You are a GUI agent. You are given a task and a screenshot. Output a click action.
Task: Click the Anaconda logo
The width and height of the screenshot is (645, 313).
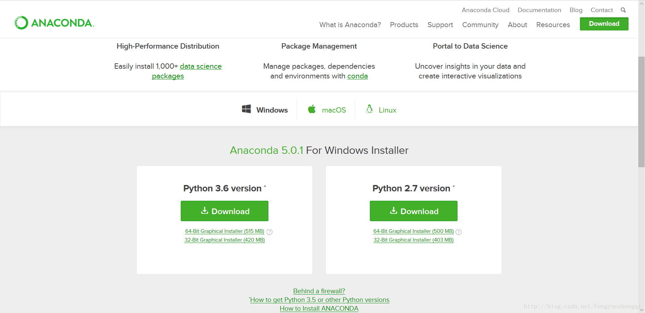pos(54,23)
